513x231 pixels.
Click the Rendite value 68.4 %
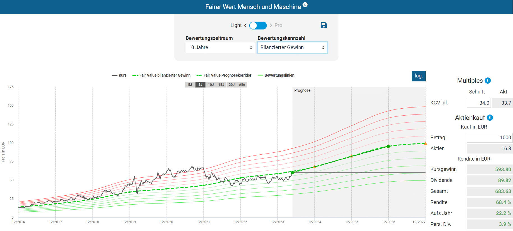point(489,202)
